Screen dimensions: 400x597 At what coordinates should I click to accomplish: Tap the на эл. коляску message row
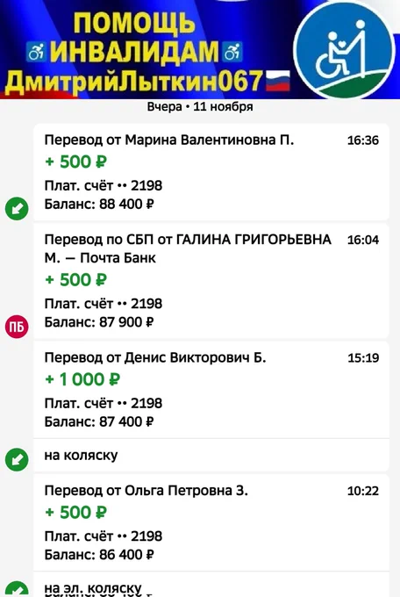[x=211, y=585]
